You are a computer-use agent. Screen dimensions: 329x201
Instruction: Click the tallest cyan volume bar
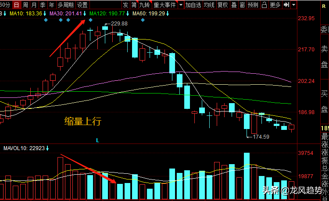click(x=247, y=176)
